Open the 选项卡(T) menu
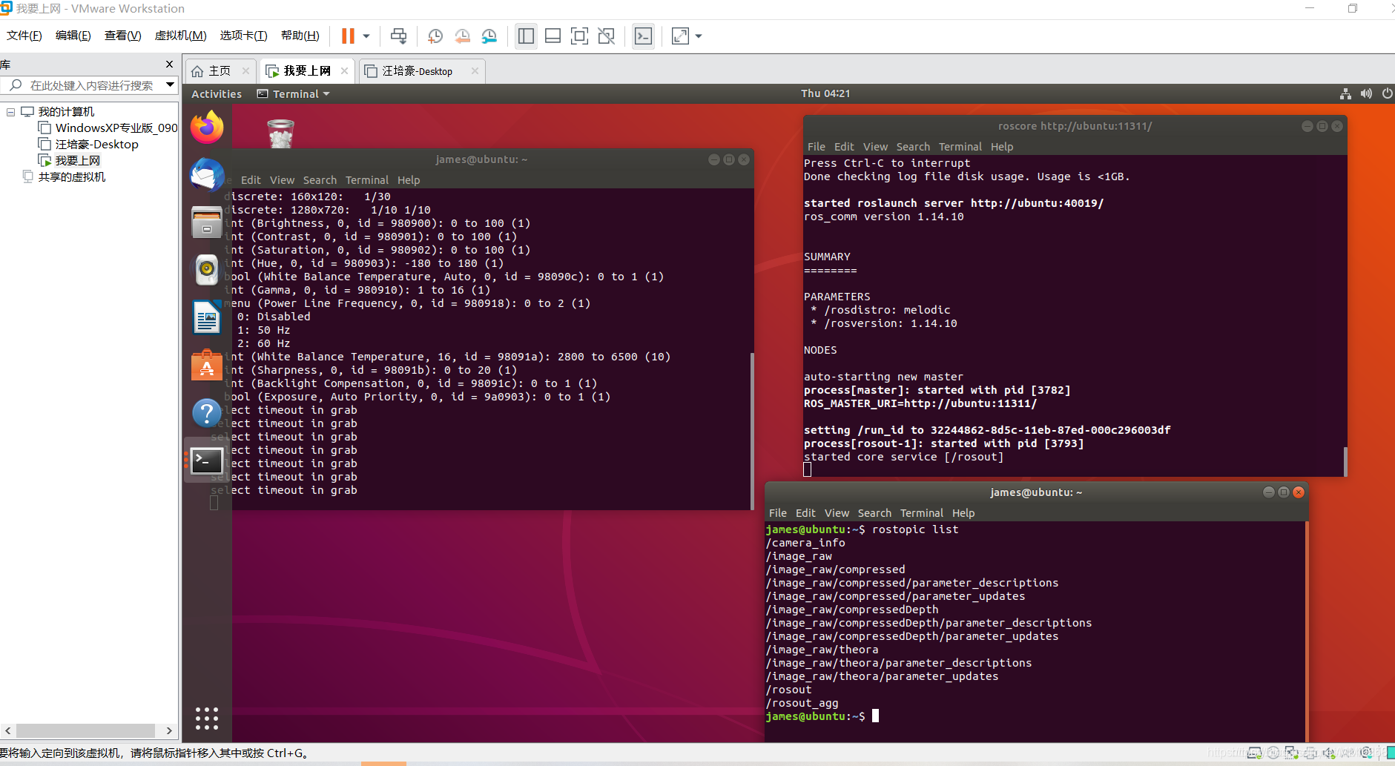This screenshot has width=1395, height=766. (x=243, y=36)
